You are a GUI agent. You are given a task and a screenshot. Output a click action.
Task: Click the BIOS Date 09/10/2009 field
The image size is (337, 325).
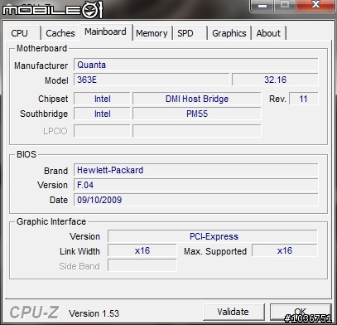[x=196, y=200]
